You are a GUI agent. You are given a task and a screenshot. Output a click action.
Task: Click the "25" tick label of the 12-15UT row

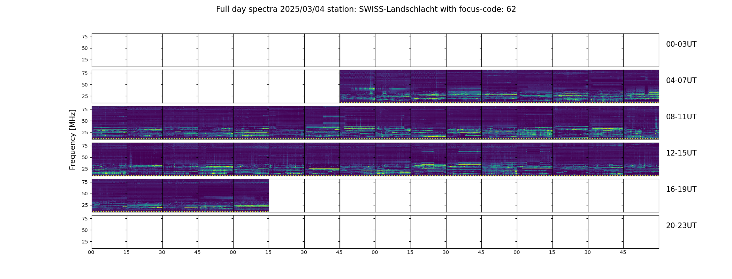pyautogui.click(x=85, y=168)
